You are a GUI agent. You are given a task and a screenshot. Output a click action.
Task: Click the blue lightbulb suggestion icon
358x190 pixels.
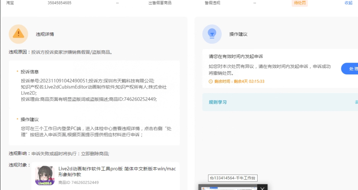[x=212, y=34]
